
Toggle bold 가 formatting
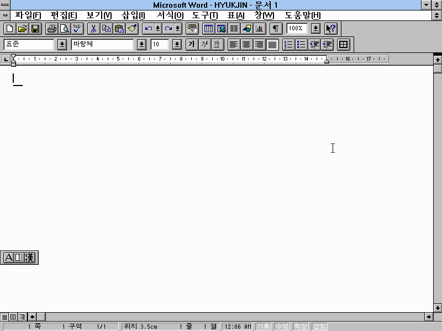(x=192, y=45)
